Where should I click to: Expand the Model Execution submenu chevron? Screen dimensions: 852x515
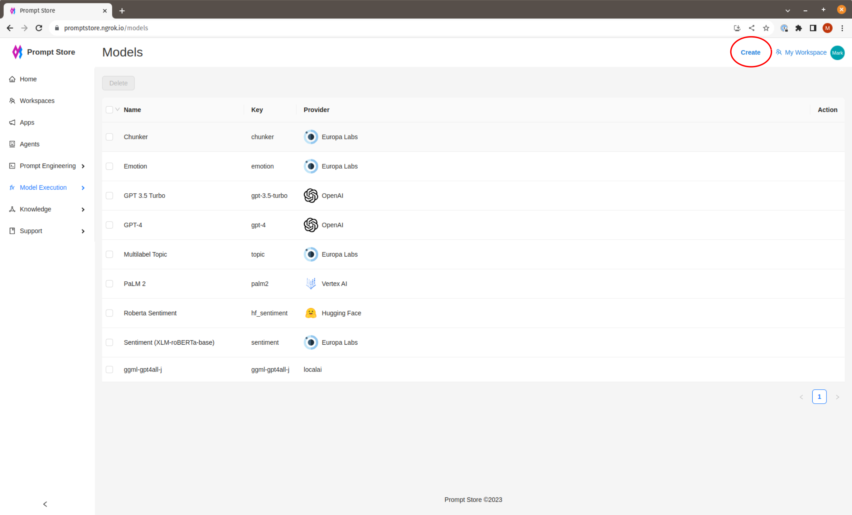point(83,188)
